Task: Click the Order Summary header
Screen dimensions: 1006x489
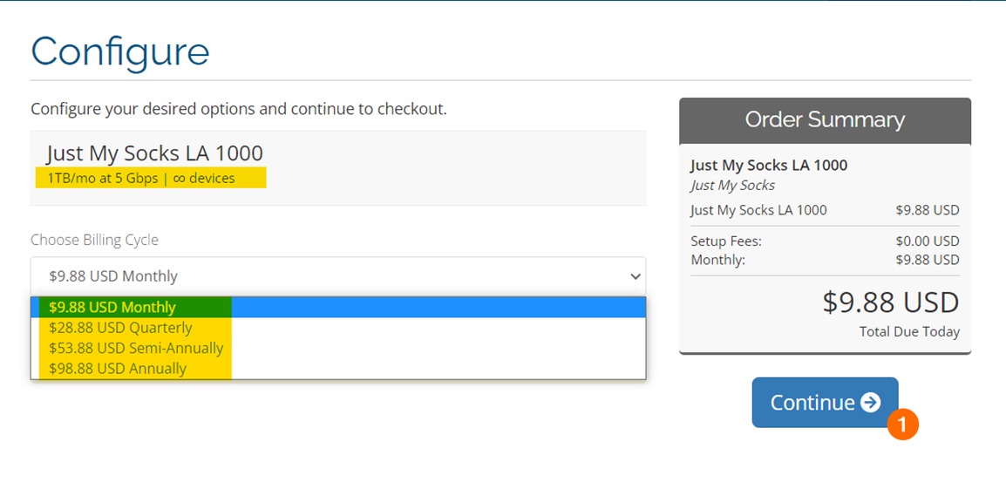Action: tap(825, 119)
